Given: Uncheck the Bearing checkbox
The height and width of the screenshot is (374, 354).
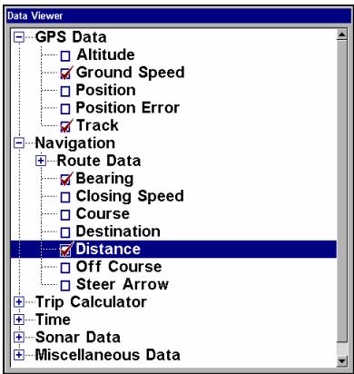Looking at the screenshot, I should click(65, 180).
